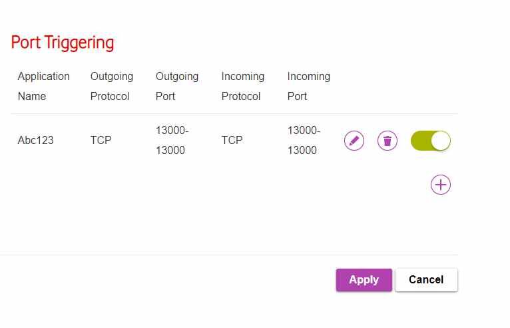Click the TCP value under Incoming Protocol
Viewport: 510px width, 328px height.
point(232,141)
